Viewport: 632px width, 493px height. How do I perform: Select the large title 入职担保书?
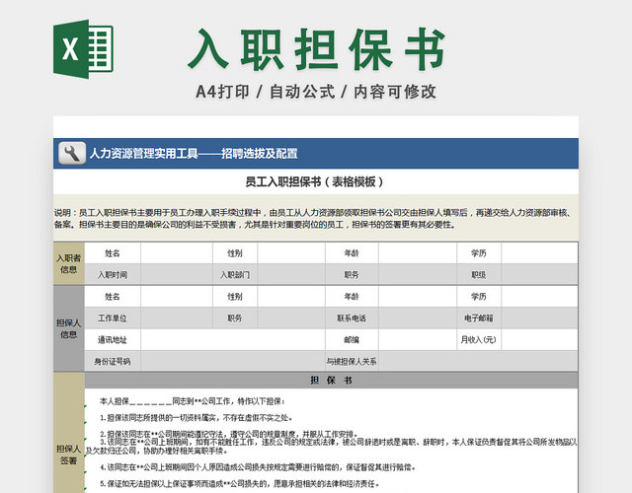(x=316, y=49)
